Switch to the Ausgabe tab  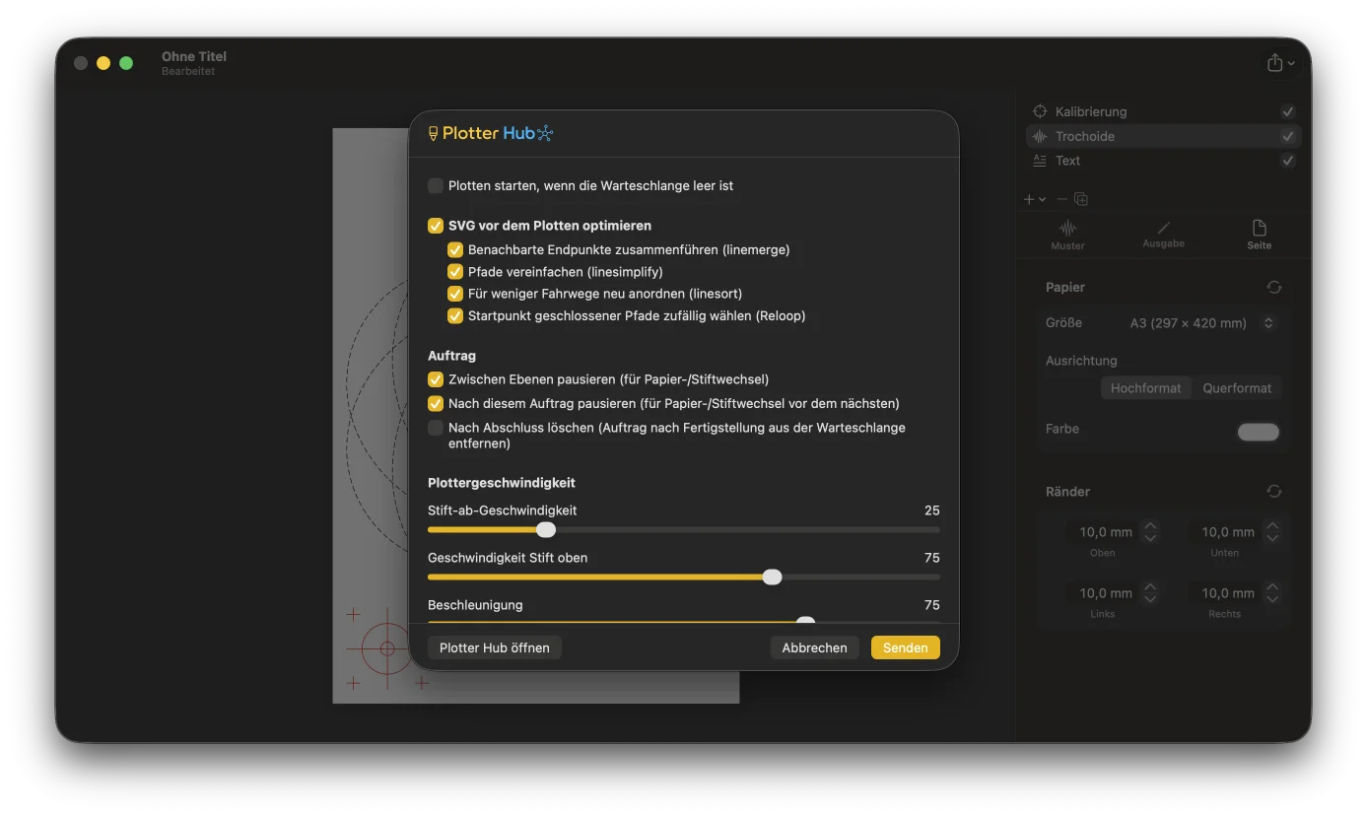[x=1163, y=235]
